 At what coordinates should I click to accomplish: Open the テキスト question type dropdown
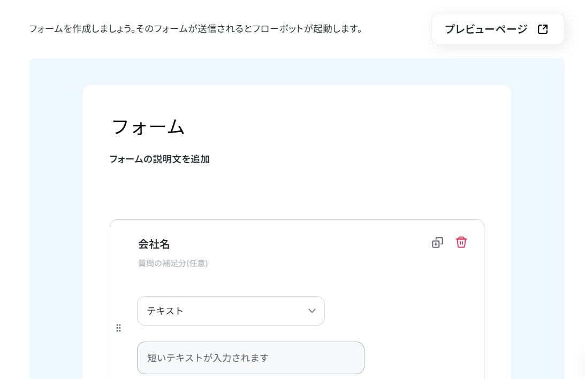(x=231, y=311)
